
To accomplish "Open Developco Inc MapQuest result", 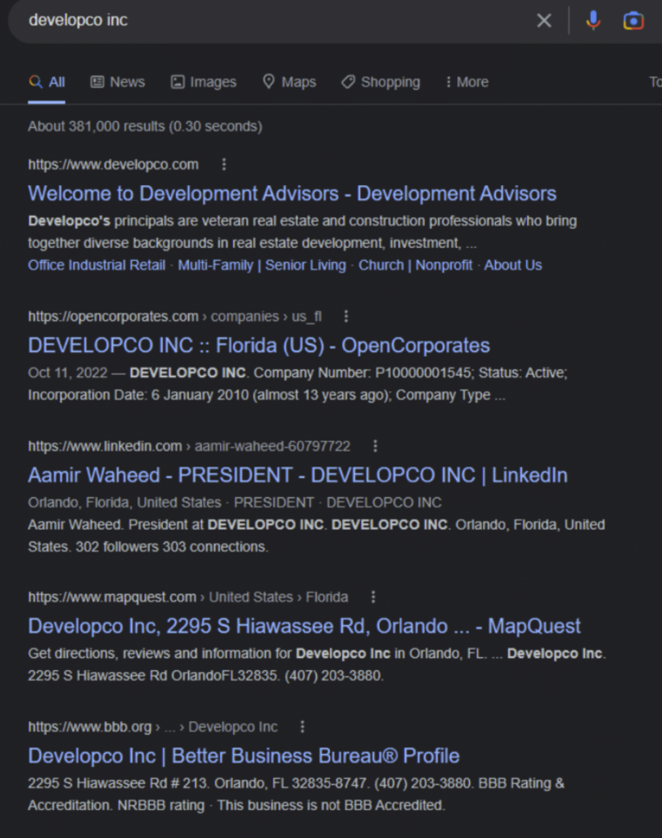I will (x=304, y=626).
